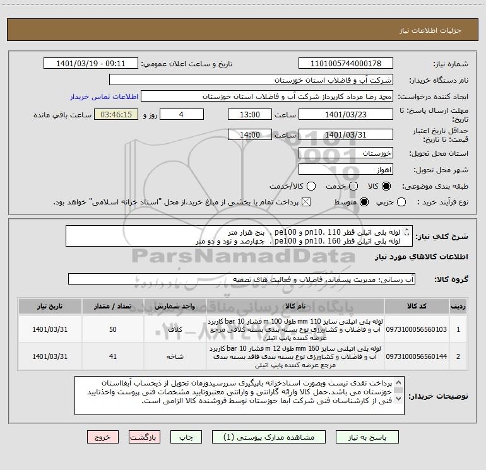Click the 'خروج' exit button

[x=103, y=437]
